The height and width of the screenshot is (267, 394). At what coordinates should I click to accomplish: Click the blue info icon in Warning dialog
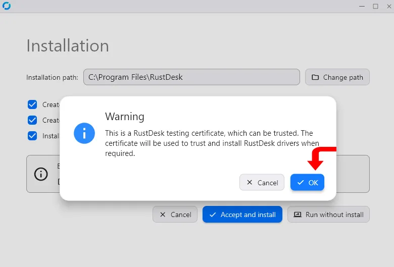click(84, 133)
